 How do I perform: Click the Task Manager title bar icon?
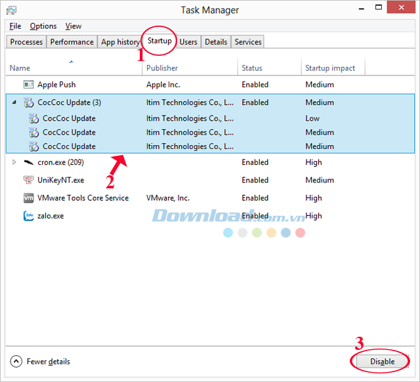[11, 11]
